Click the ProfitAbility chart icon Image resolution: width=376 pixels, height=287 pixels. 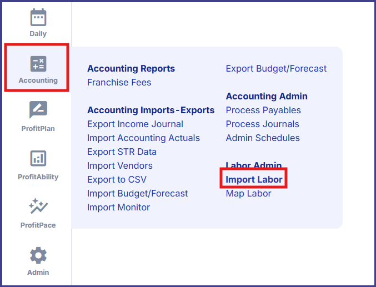[38, 159]
